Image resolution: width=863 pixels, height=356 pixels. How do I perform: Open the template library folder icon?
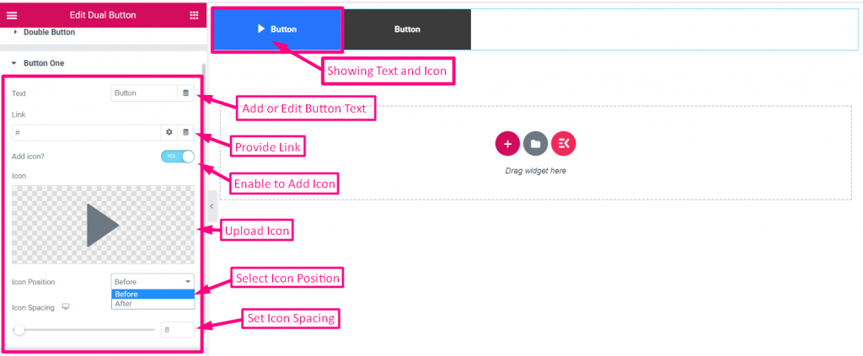(535, 144)
